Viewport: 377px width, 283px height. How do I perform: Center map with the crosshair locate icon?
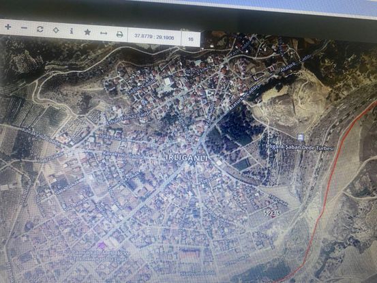point(56,30)
